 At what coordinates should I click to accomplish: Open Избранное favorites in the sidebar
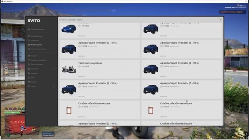(33, 40)
